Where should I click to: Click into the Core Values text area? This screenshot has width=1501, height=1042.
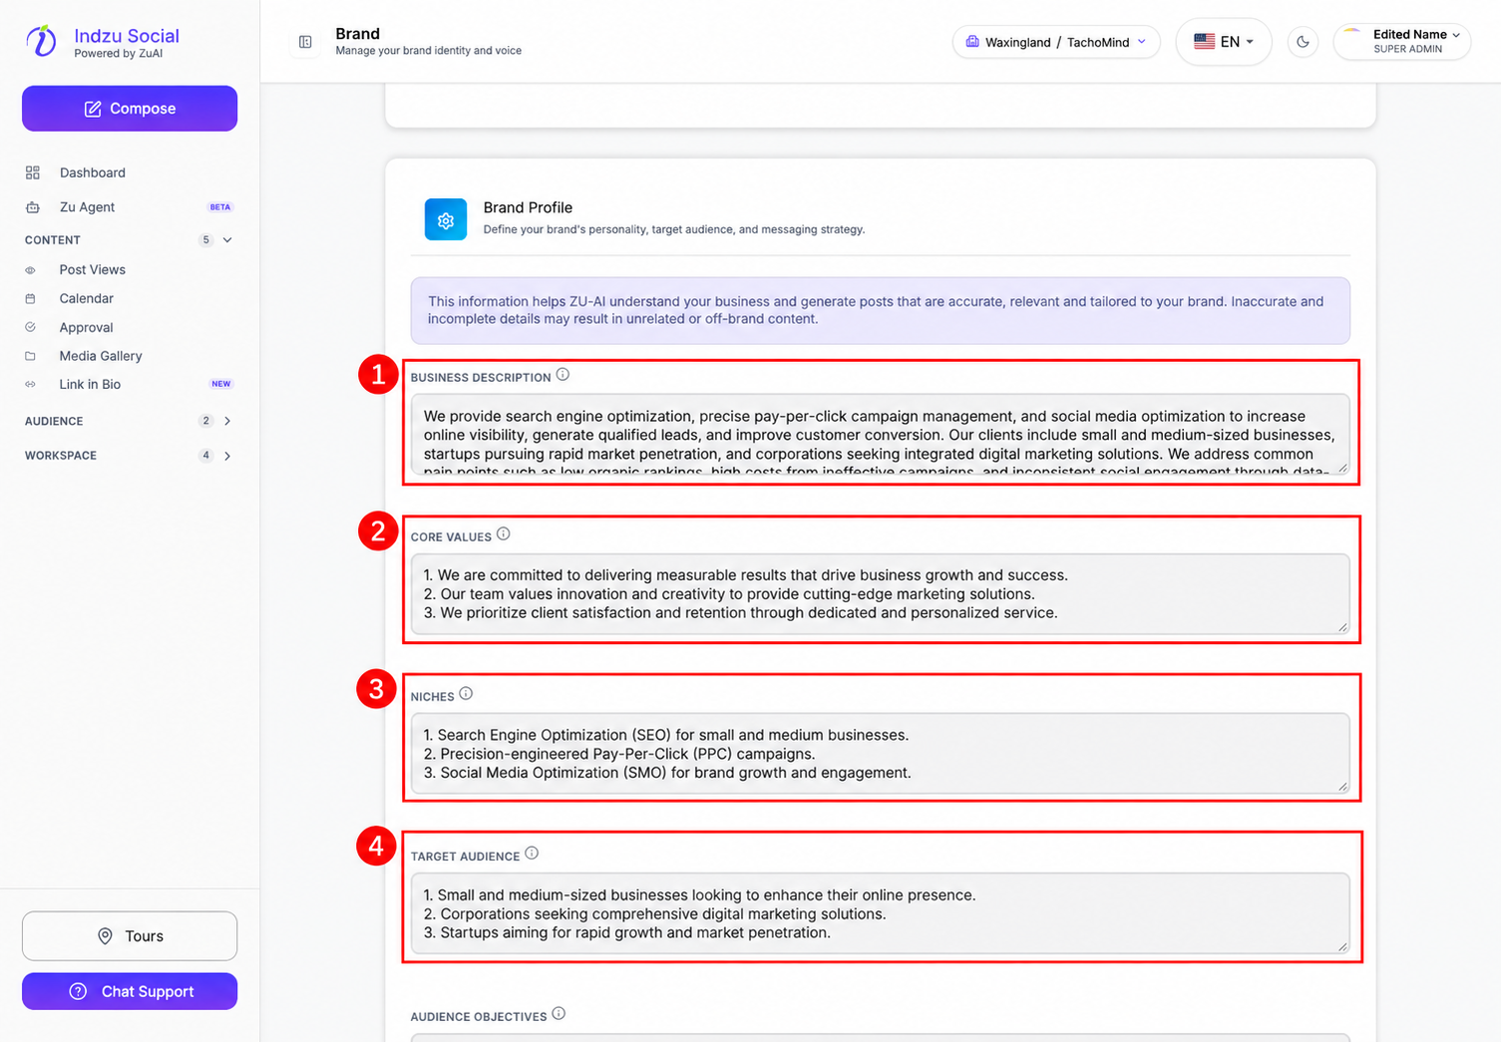[881, 594]
